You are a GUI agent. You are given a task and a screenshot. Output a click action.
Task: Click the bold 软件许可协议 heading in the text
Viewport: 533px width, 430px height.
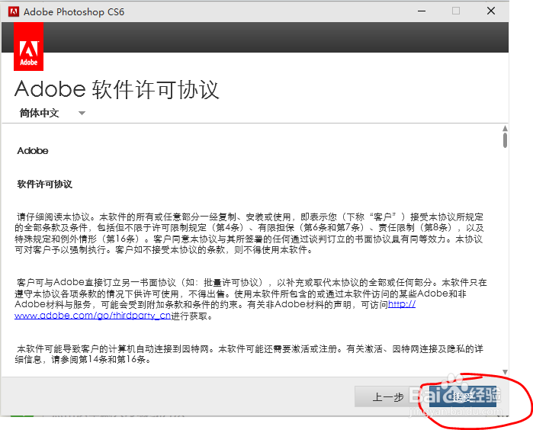[44, 185]
